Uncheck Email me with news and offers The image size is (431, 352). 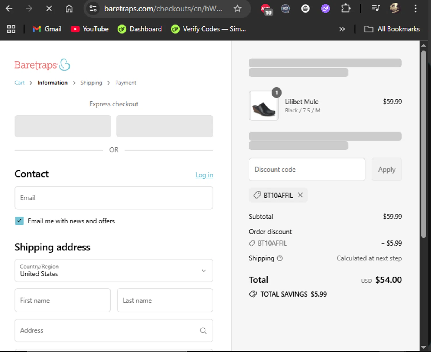19,221
